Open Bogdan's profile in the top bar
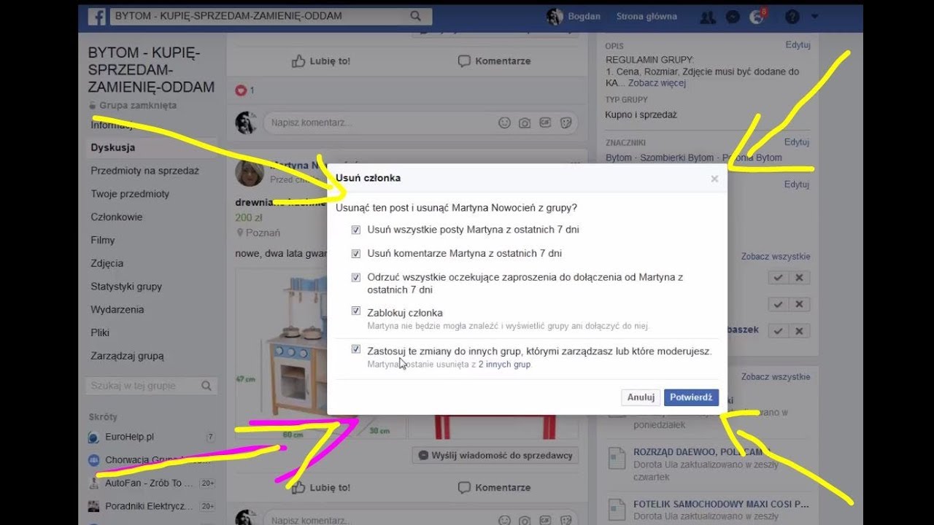The height and width of the screenshot is (525, 934). click(x=574, y=16)
